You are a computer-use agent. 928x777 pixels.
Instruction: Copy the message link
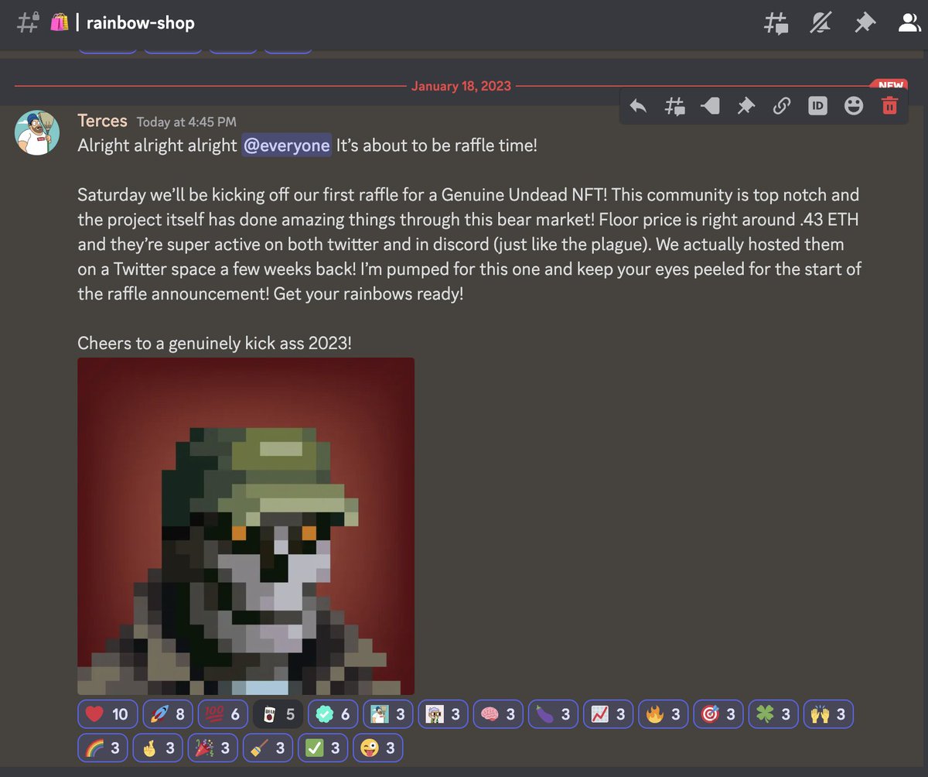coord(782,106)
